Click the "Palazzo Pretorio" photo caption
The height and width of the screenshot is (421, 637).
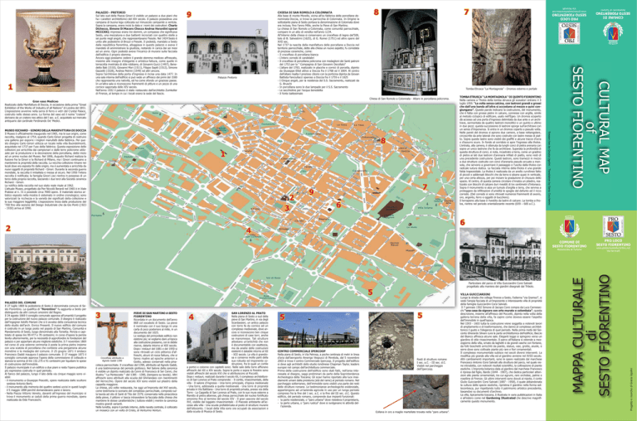pyautogui.click(x=227, y=77)
